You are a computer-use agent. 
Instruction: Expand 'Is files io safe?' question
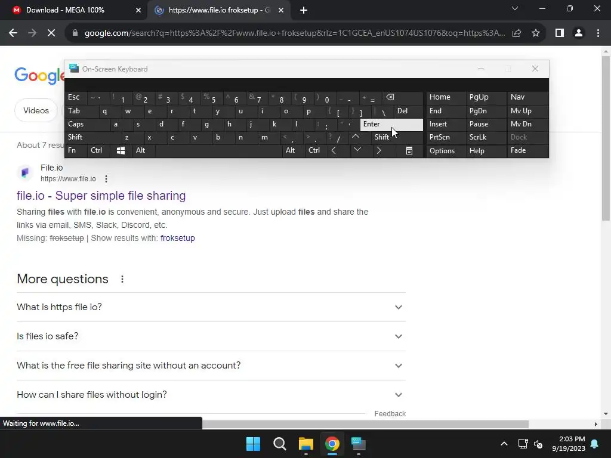[211, 336]
